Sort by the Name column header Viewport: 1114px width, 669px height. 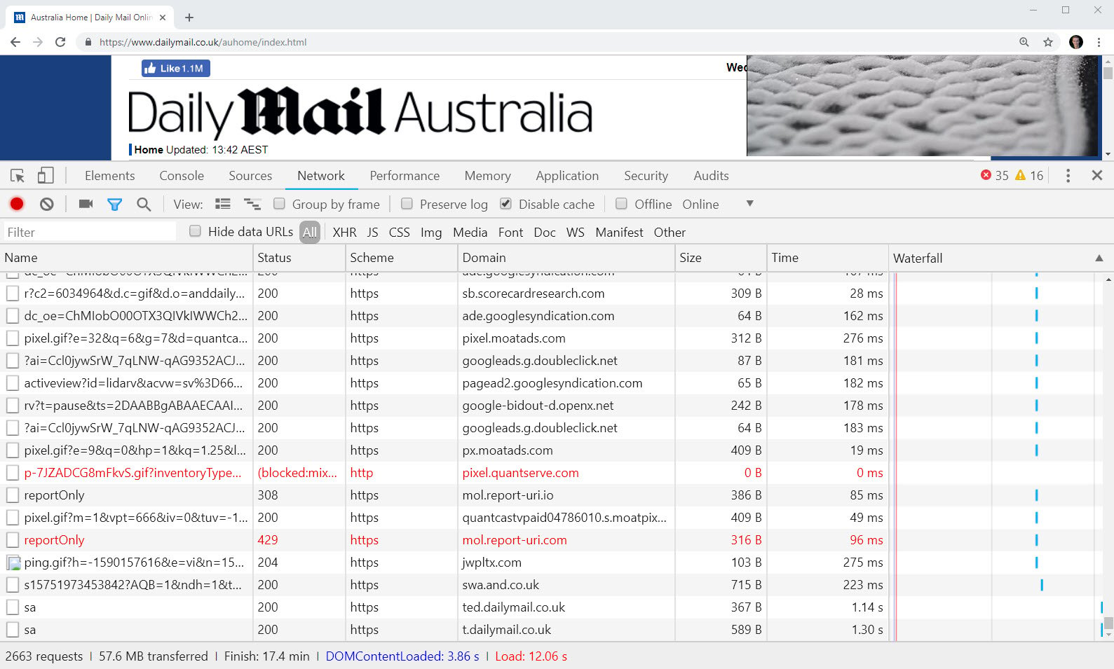[x=126, y=258]
